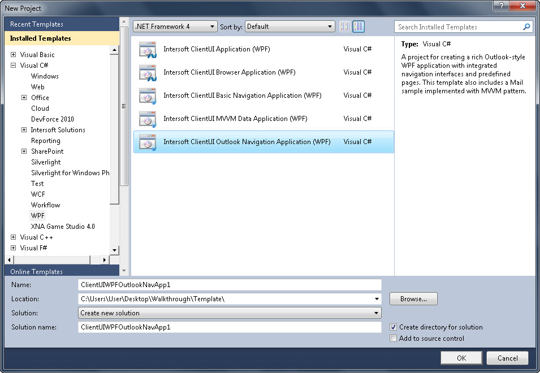Click "Intersoft ClientUI Basic Navigation Application (WPF)" name

243,96
